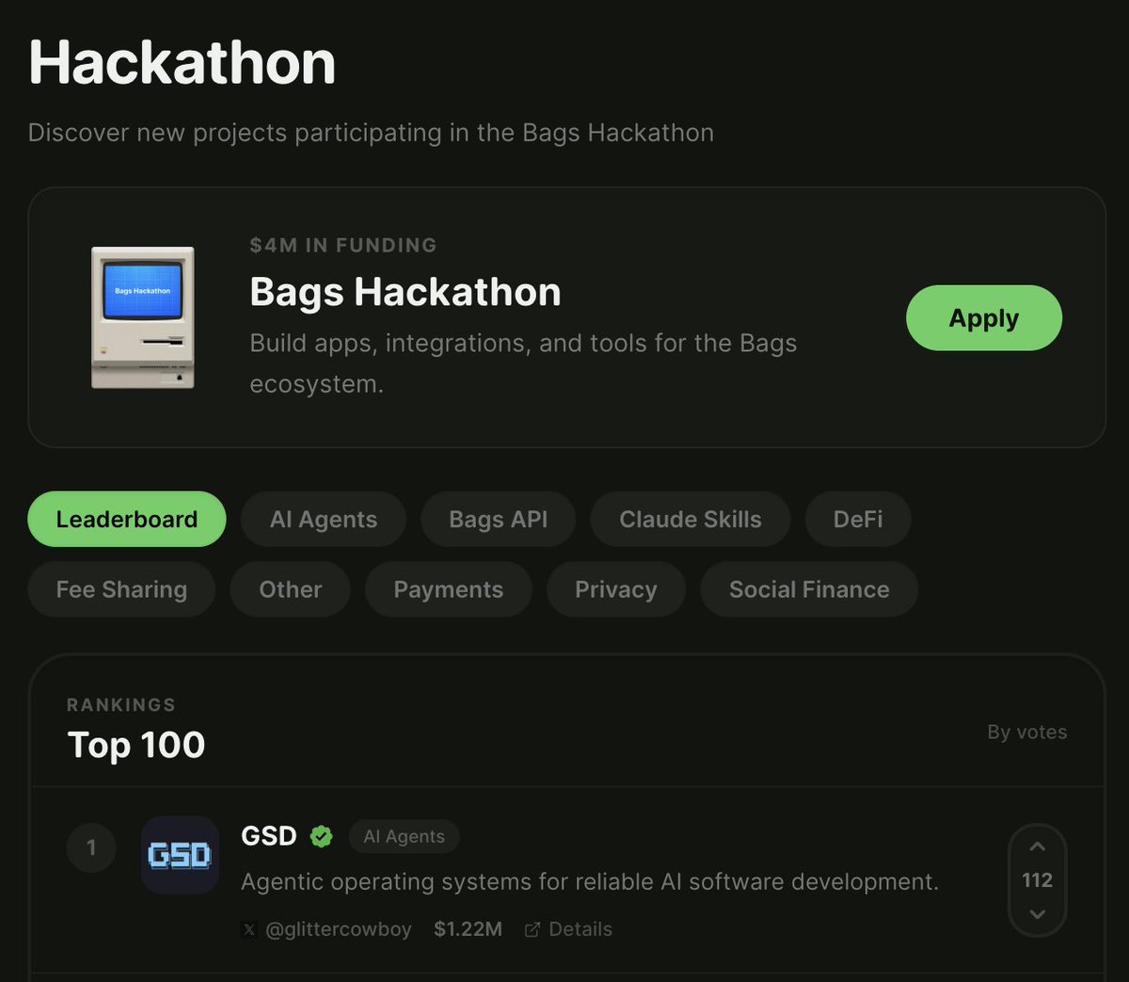Show the Other category projects
Viewport: 1129px width, 982px height.
(x=291, y=589)
